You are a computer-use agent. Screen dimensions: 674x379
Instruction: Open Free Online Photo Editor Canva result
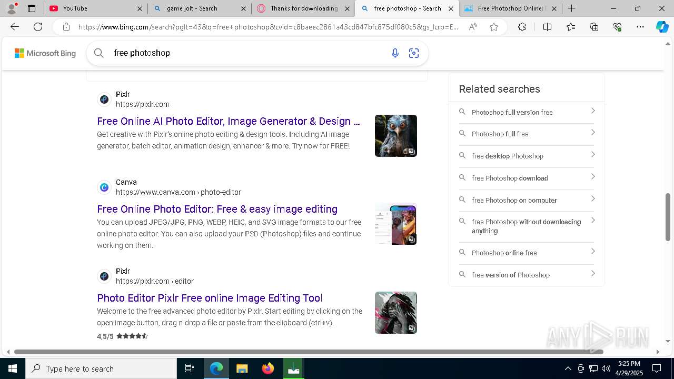tap(217, 209)
